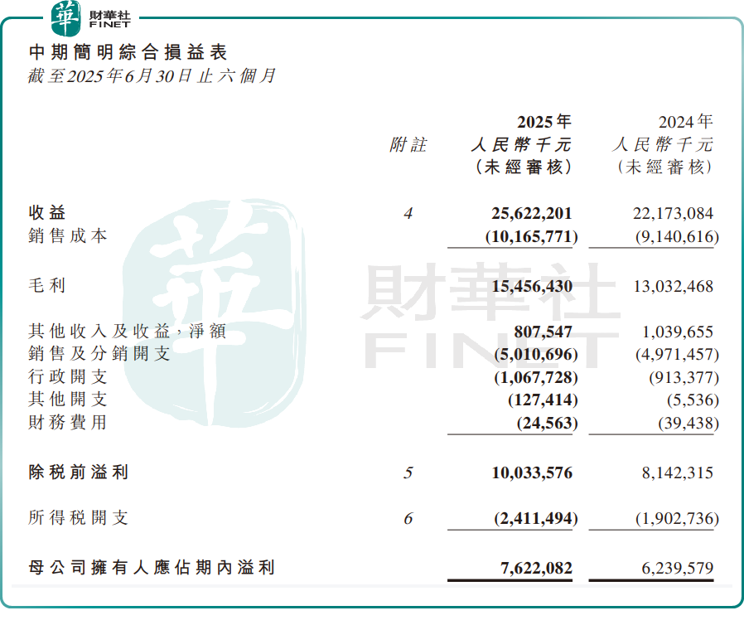
Task: Select the title 中期簡明綜合損益表
Action: (128, 52)
